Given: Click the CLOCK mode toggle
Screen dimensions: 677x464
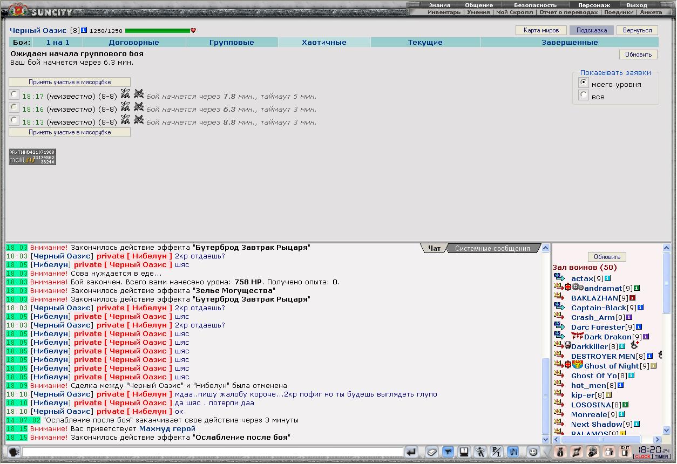Looking at the screenshot, I should click(x=642, y=457).
